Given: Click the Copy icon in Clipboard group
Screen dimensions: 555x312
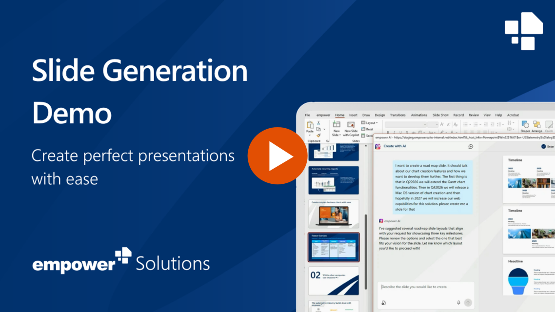Looking at the screenshot, I should pos(318,129).
